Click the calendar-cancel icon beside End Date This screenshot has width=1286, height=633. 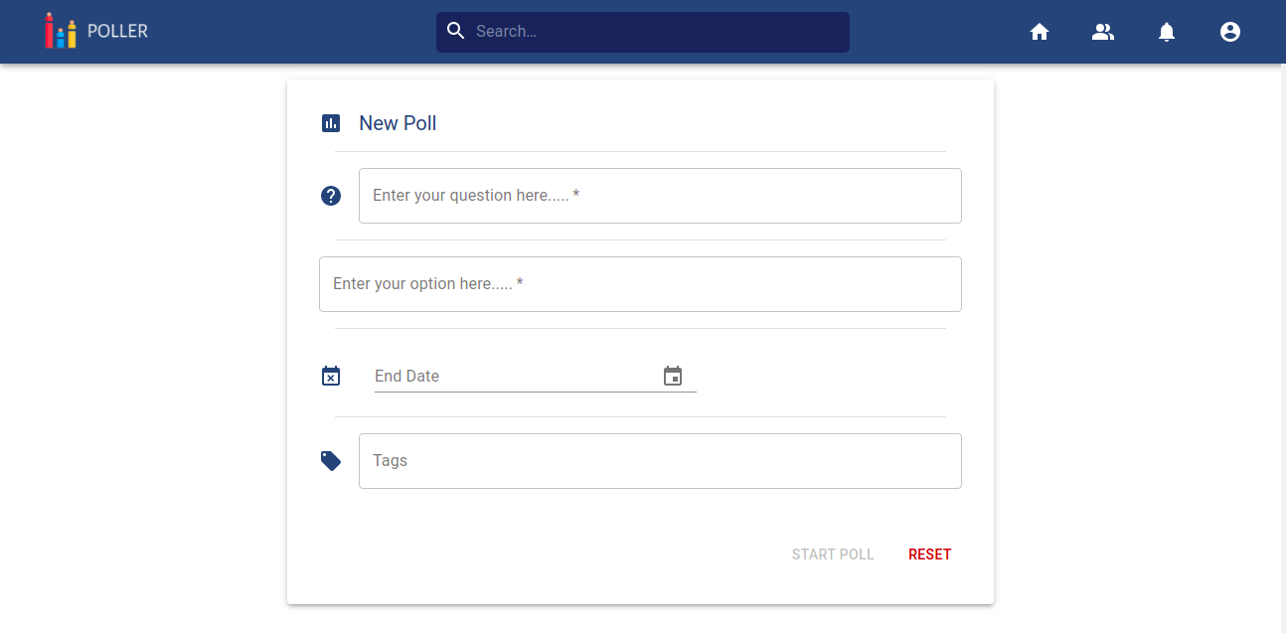[331, 376]
